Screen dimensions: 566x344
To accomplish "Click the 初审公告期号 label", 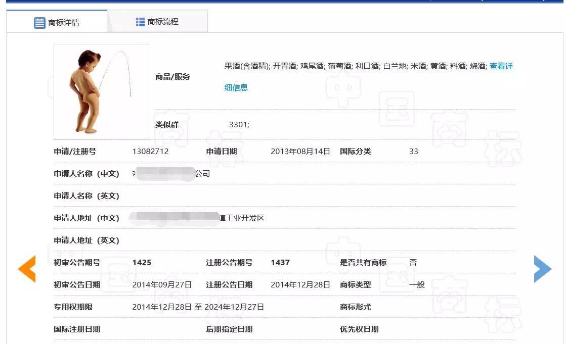I will pos(77,263).
